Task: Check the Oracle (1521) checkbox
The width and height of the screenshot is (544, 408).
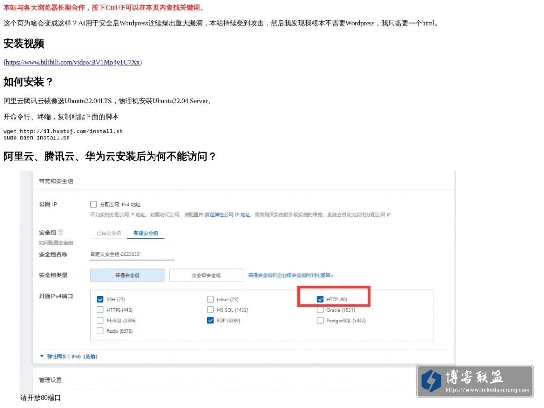Action: pos(320,310)
